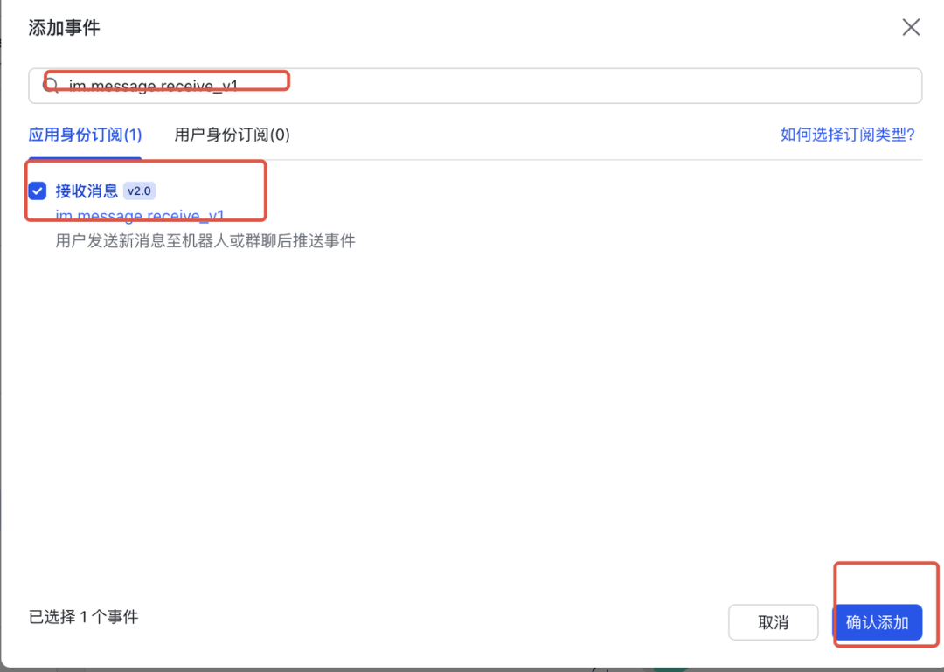This screenshot has height=672, width=944.
Task: Click the 接收消息 event name
Action: tap(87, 191)
